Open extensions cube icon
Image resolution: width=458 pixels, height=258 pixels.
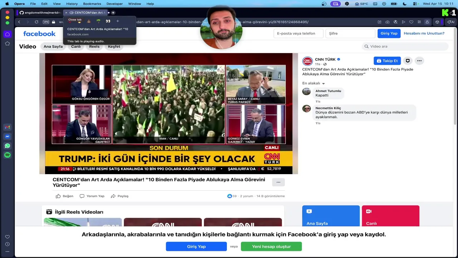tap(437, 22)
